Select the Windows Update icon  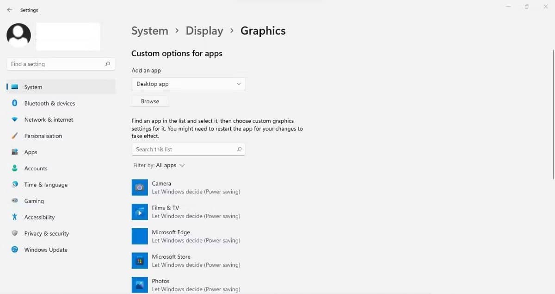click(15, 250)
